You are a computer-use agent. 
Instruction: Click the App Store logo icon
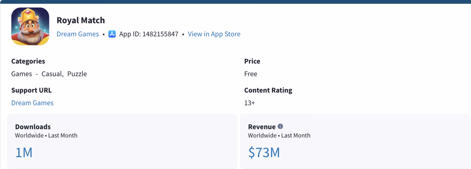point(112,34)
